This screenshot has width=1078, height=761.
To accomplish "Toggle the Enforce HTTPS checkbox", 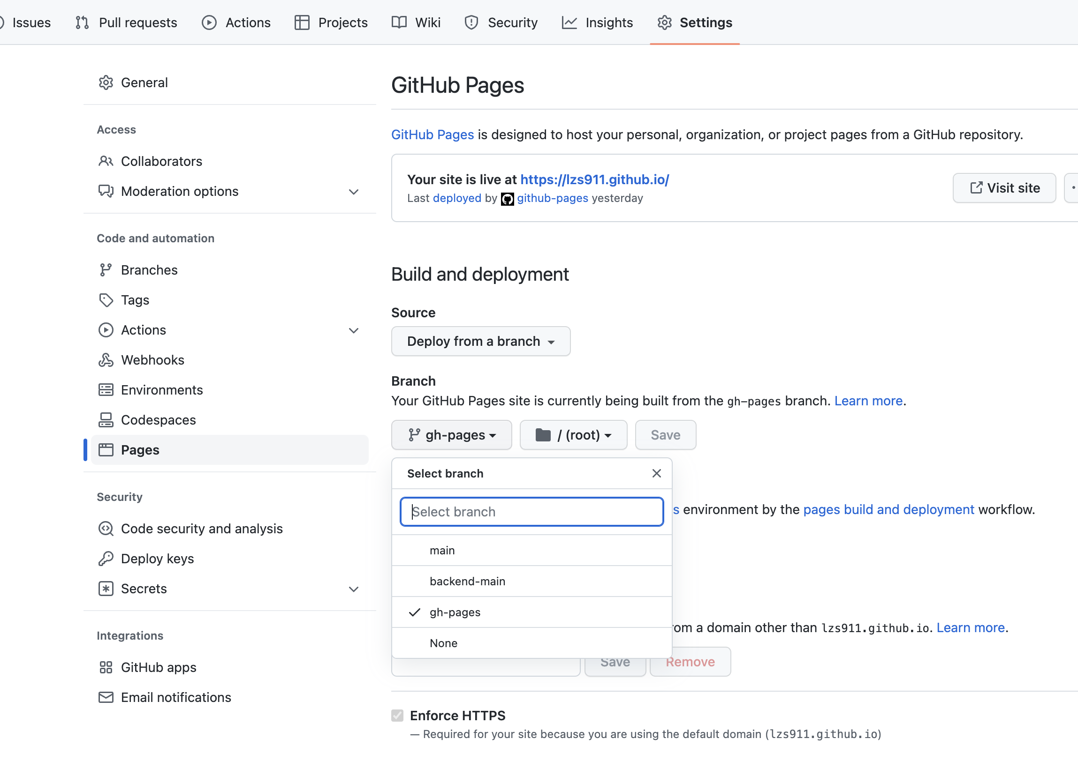I will coord(397,716).
